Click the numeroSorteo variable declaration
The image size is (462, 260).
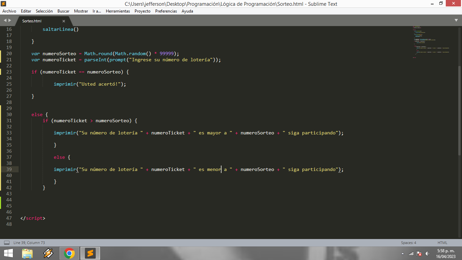[59, 53]
